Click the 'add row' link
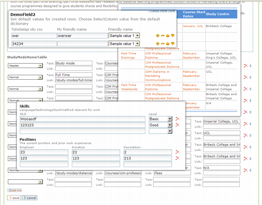Image resolution: width=262 pixels, height=205 pixels. point(15,190)
